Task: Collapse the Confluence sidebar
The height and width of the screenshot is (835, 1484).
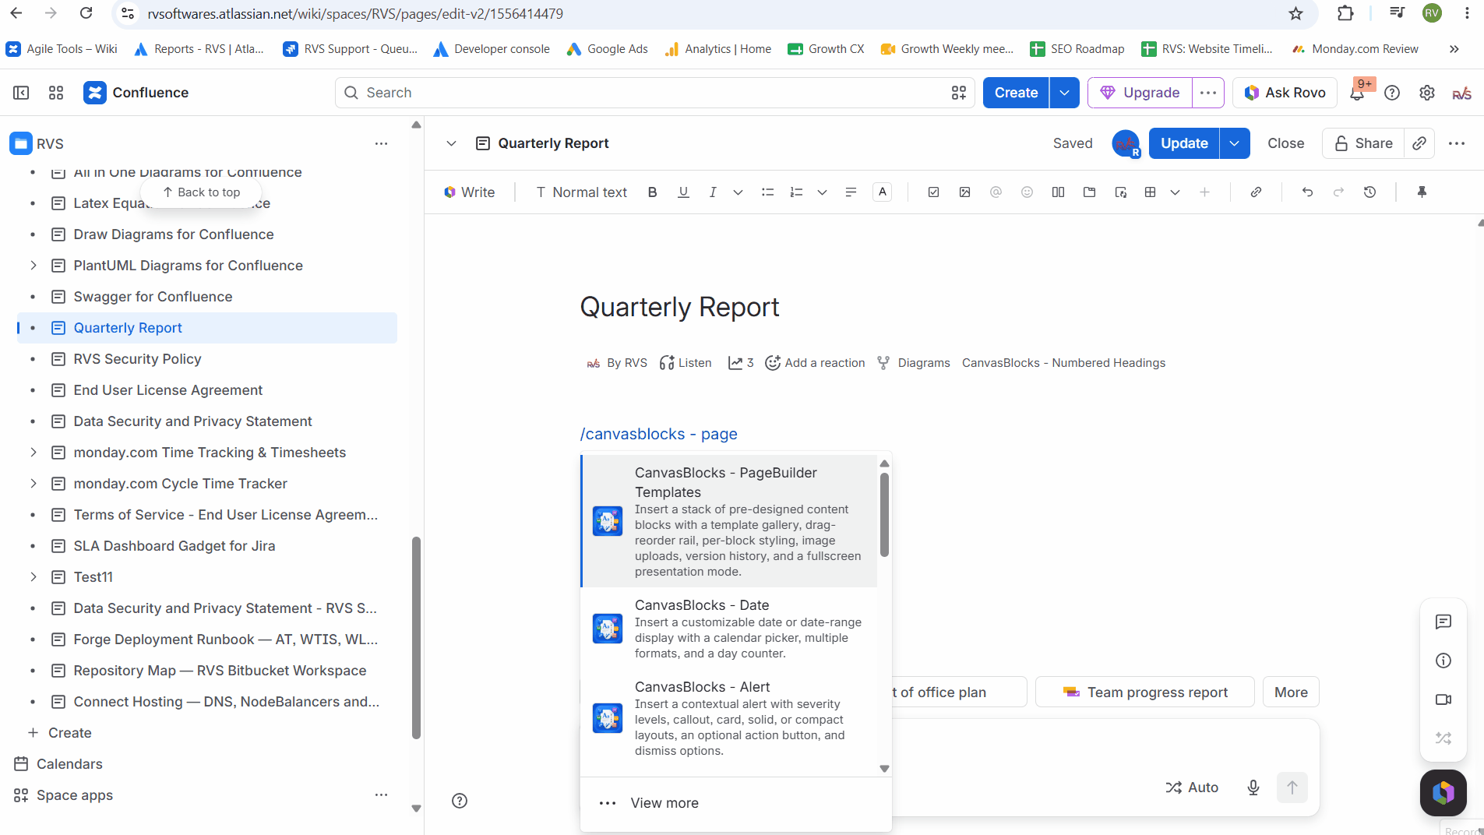Action: pyautogui.click(x=21, y=93)
